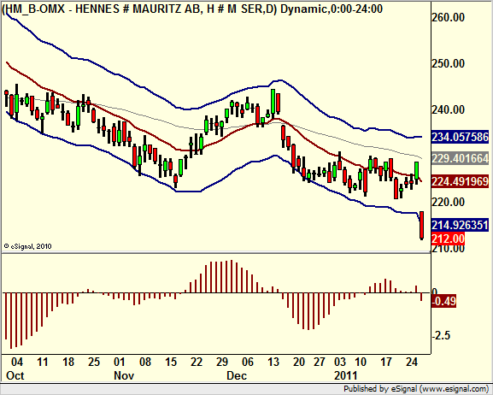Click the date label 04 above Oct

click(17, 362)
